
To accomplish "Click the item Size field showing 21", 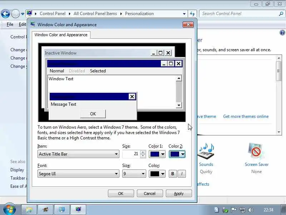I will [x=131, y=154].
